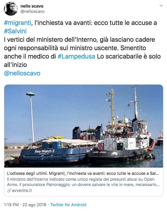Open the 1:19 PM timestamp
This screenshot has width=167, height=211.
point(11,205)
